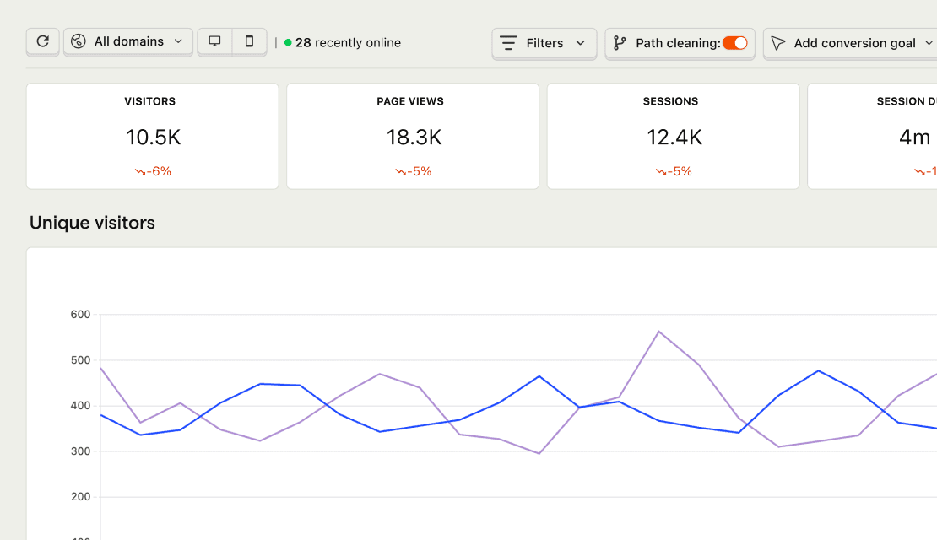Open Add conversion goal dropdown
The width and height of the screenshot is (937, 540).
(x=851, y=43)
